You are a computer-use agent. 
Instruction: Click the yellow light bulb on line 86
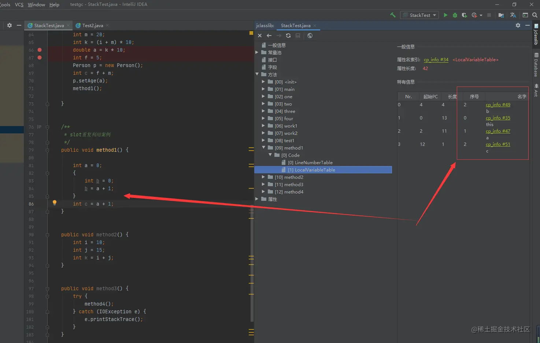point(55,203)
